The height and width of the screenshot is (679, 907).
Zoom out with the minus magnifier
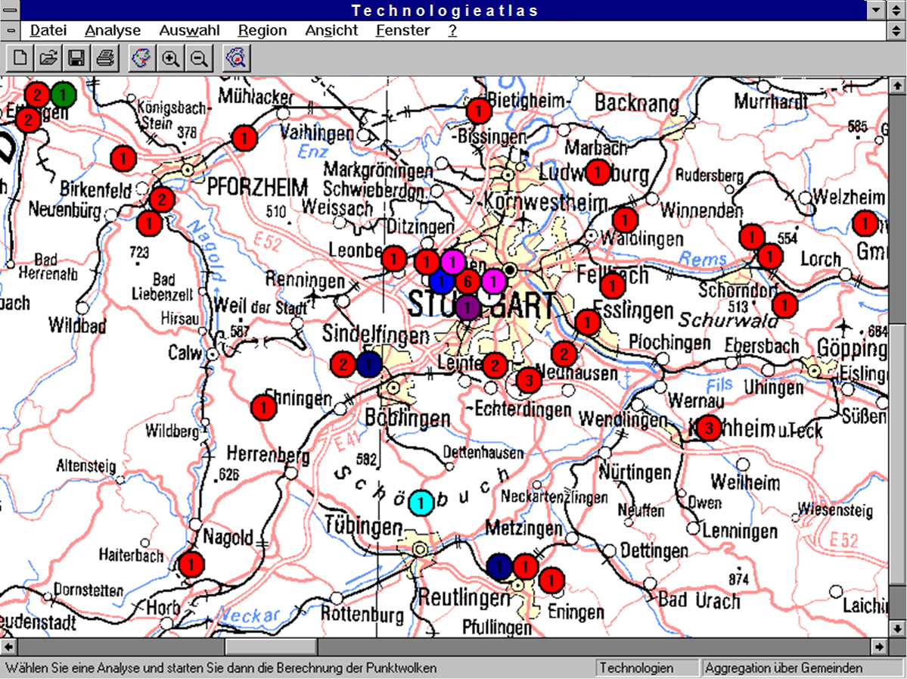[198, 58]
